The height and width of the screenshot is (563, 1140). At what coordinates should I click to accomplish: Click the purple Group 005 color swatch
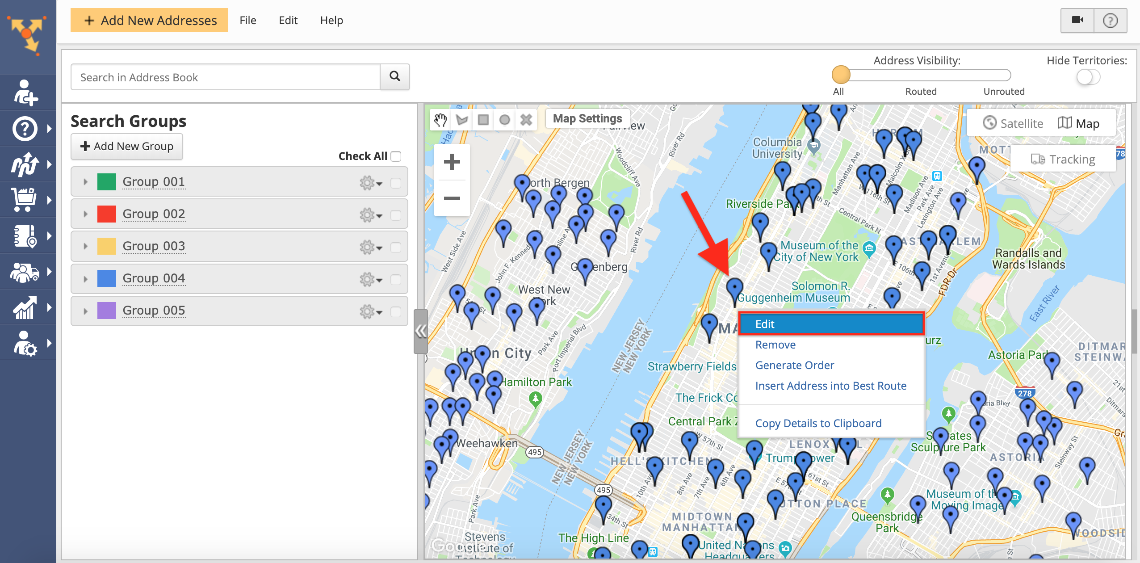pos(106,311)
